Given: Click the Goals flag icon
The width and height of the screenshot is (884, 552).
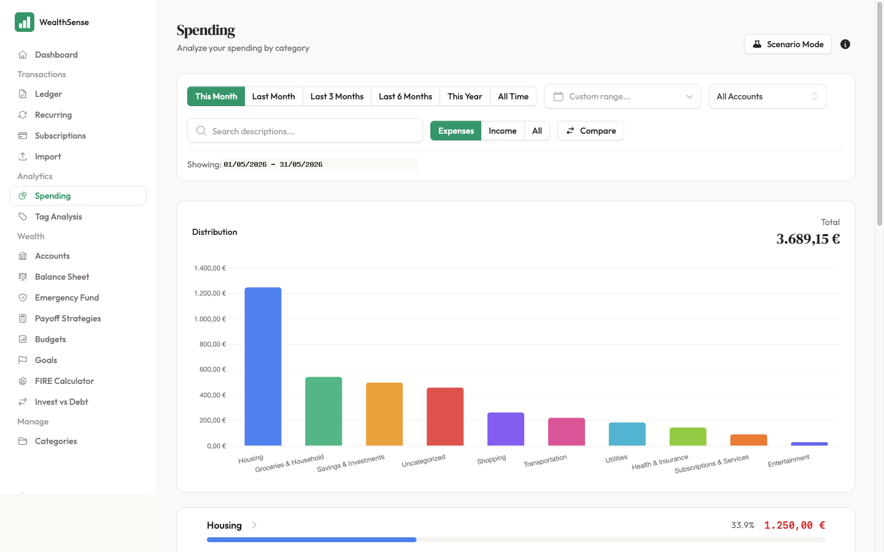Looking at the screenshot, I should click(x=23, y=360).
